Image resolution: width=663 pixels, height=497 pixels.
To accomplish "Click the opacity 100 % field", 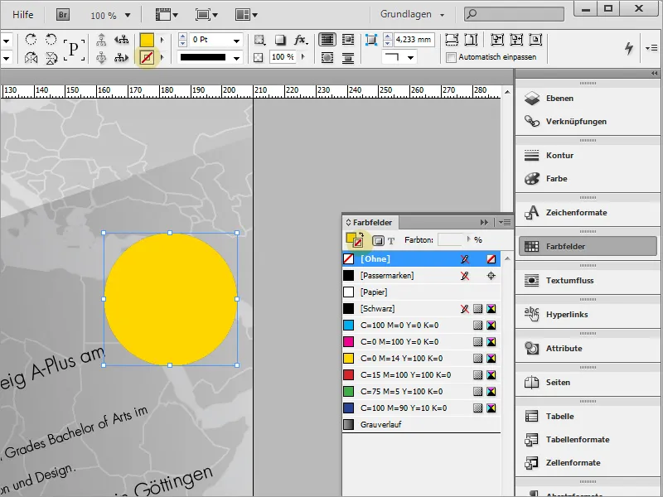I will pos(283,57).
